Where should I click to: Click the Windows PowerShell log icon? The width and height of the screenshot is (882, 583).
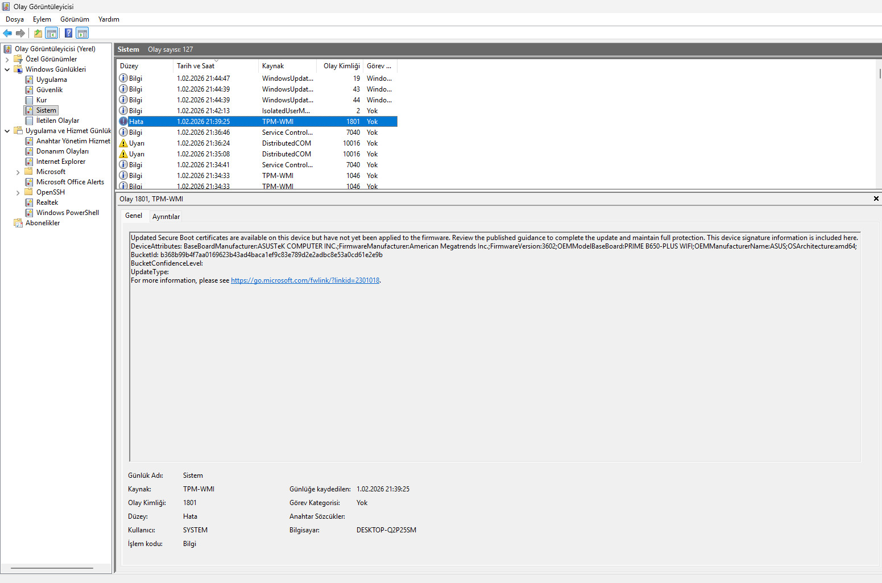(x=29, y=213)
